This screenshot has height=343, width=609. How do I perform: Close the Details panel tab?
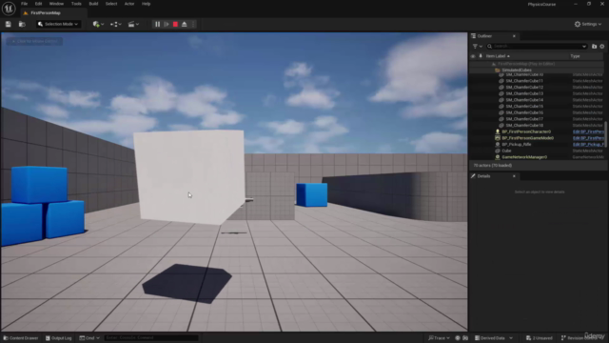[x=514, y=176]
